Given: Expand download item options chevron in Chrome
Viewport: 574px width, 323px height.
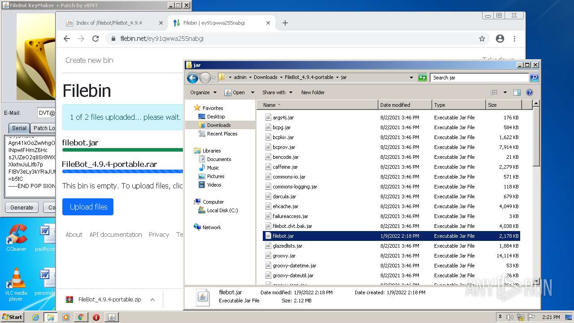Looking at the screenshot, I should pyautogui.click(x=152, y=300).
